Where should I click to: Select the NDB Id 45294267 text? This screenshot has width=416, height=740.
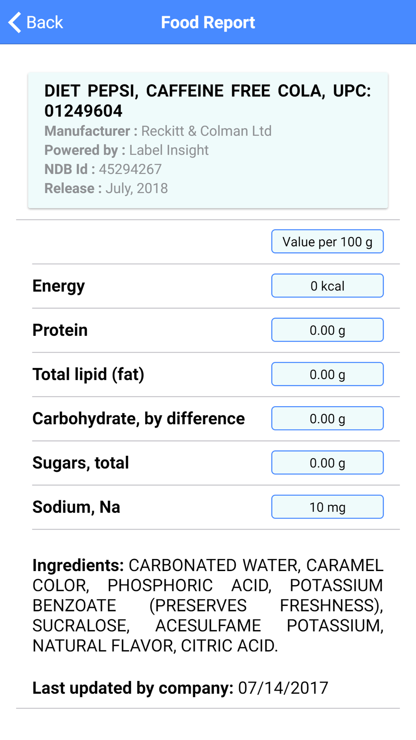(103, 169)
